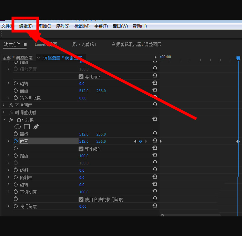The image size is (242, 236).
Task: Collapse the 变换 effect group
Action: pyautogui.click(x=4, y=119)
